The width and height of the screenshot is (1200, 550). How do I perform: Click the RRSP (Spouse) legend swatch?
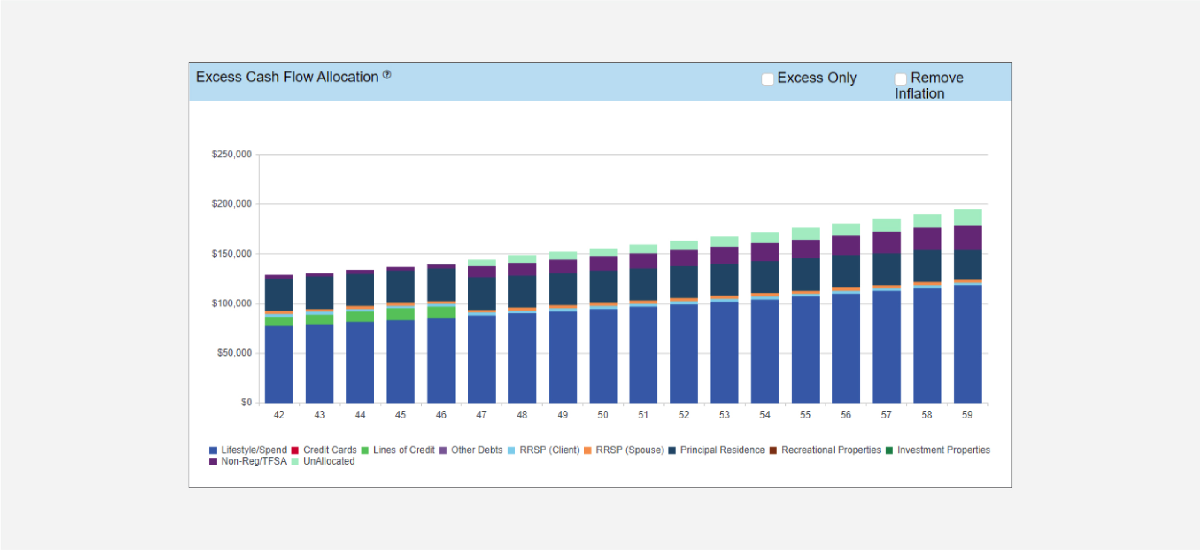[588, 450]
